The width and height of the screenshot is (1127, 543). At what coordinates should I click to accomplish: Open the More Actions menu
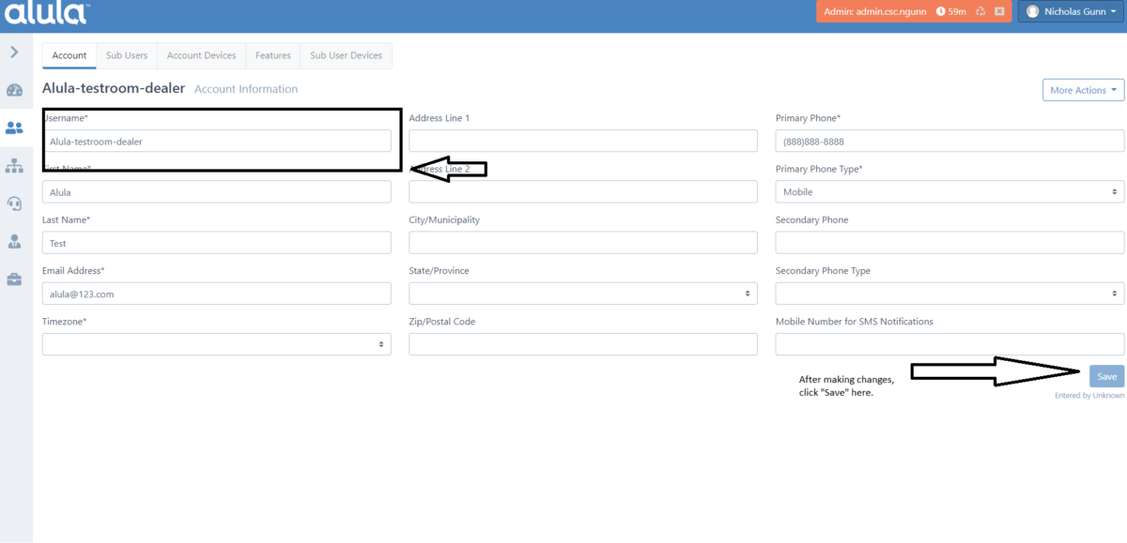[1082, 89]
